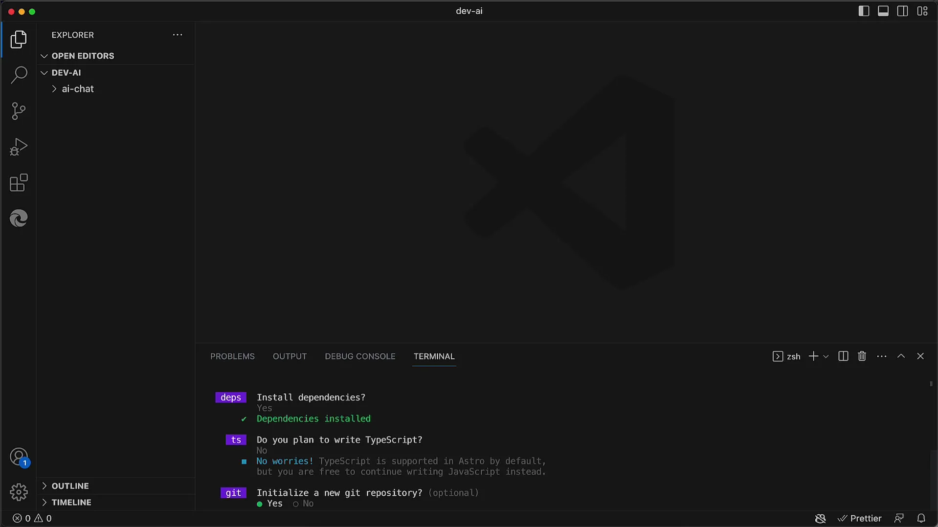The height and width of the screenshot is (527, 938).
Task: Toggle primary side bar layout icon
Action: coord(864,11)
